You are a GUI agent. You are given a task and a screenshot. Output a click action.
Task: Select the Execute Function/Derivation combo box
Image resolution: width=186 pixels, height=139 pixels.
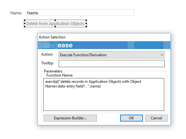(112, 55)
